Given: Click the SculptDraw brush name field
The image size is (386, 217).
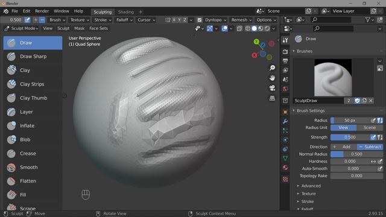Looking at the screenshot, I should pos(318,101).
